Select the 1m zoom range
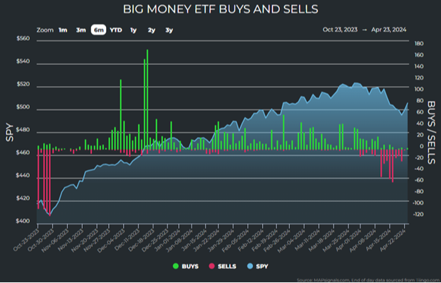 coord(63,30)
